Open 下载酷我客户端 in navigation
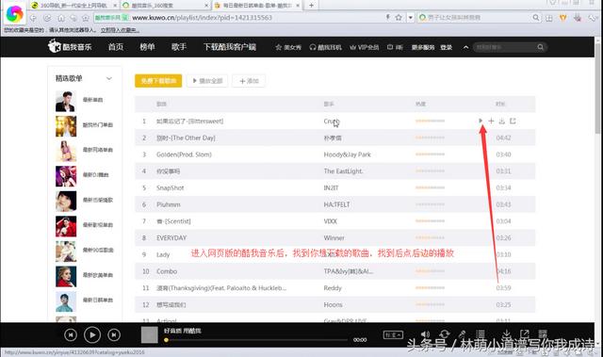603x357 pixels. (230, 47)
